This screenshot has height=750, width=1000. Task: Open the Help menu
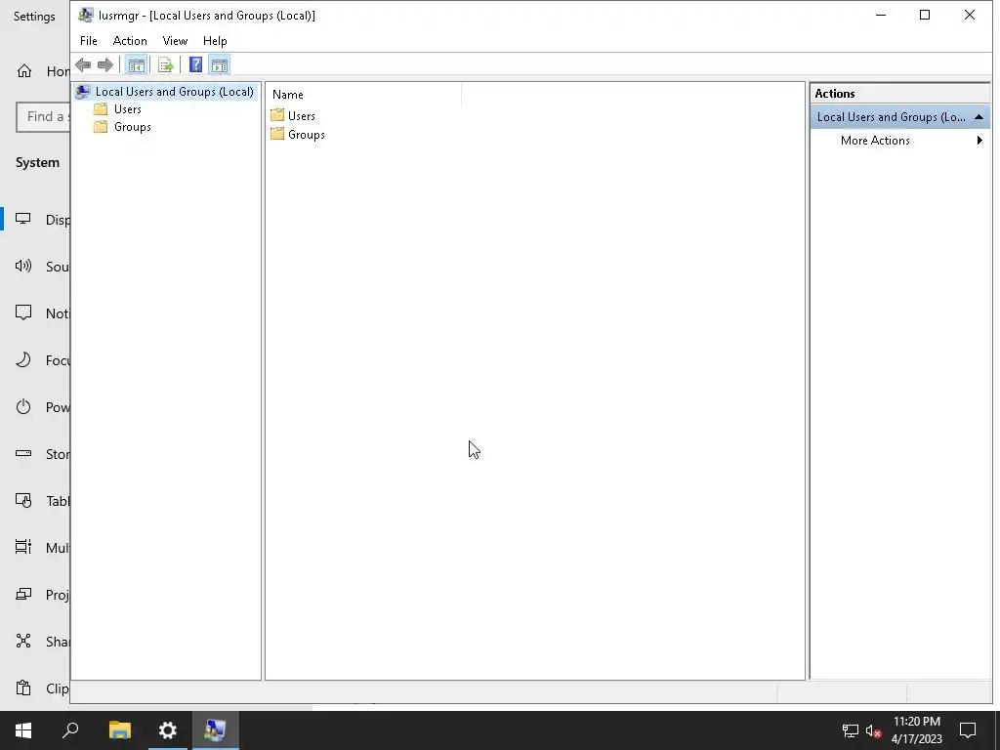[x=215, y=41]
